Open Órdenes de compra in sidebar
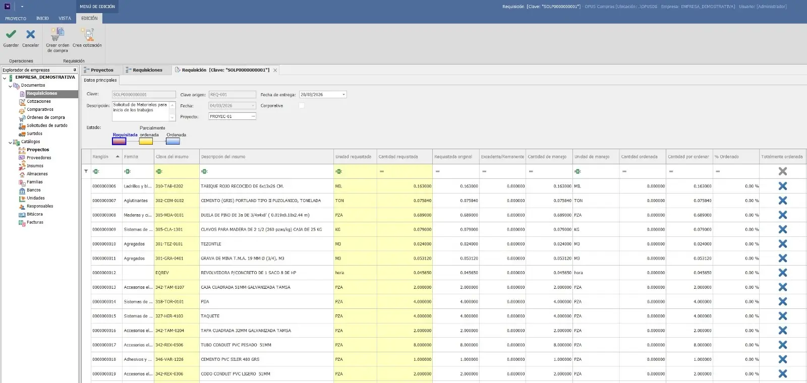Image resolution: width=807 pixels, height=383 pixels. (45, 117)
